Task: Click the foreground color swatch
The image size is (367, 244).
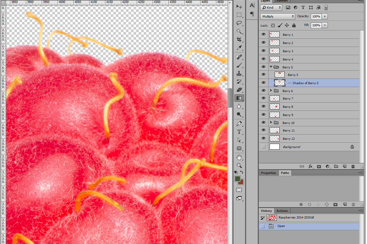Action: pyautogui.click(x=238, y=179)
